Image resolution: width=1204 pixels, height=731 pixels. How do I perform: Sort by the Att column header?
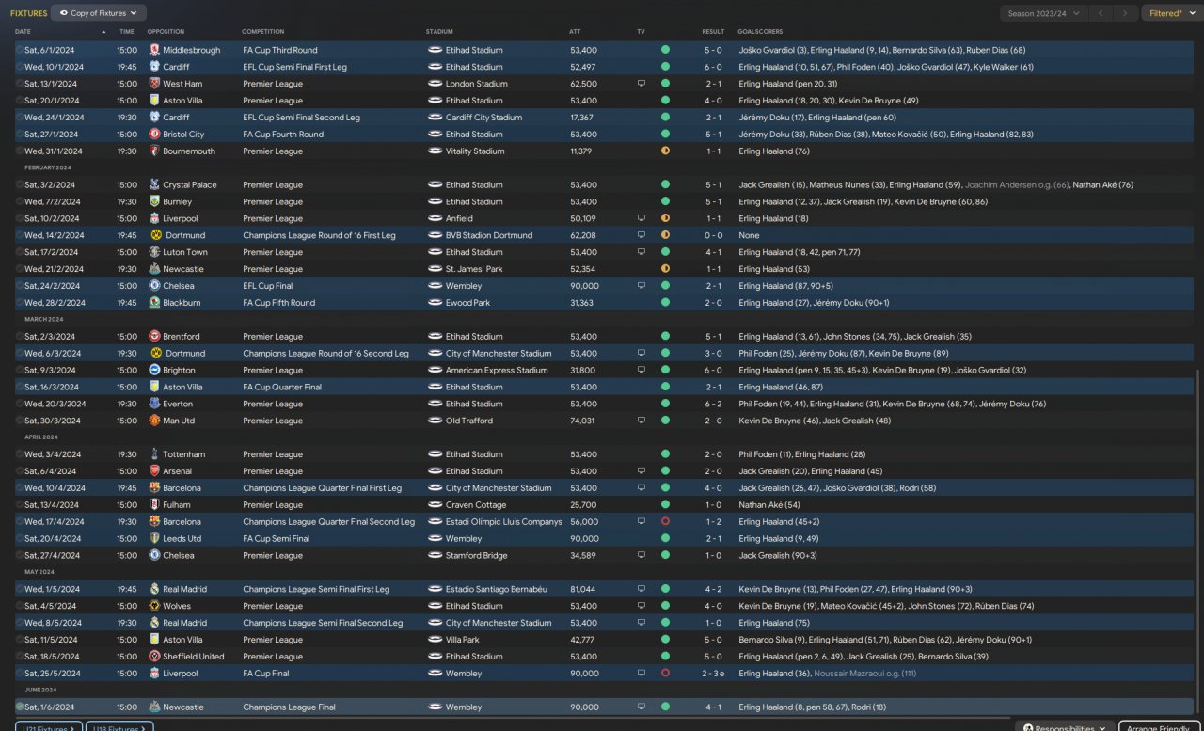pyautogui.click(x=575, y=32)
